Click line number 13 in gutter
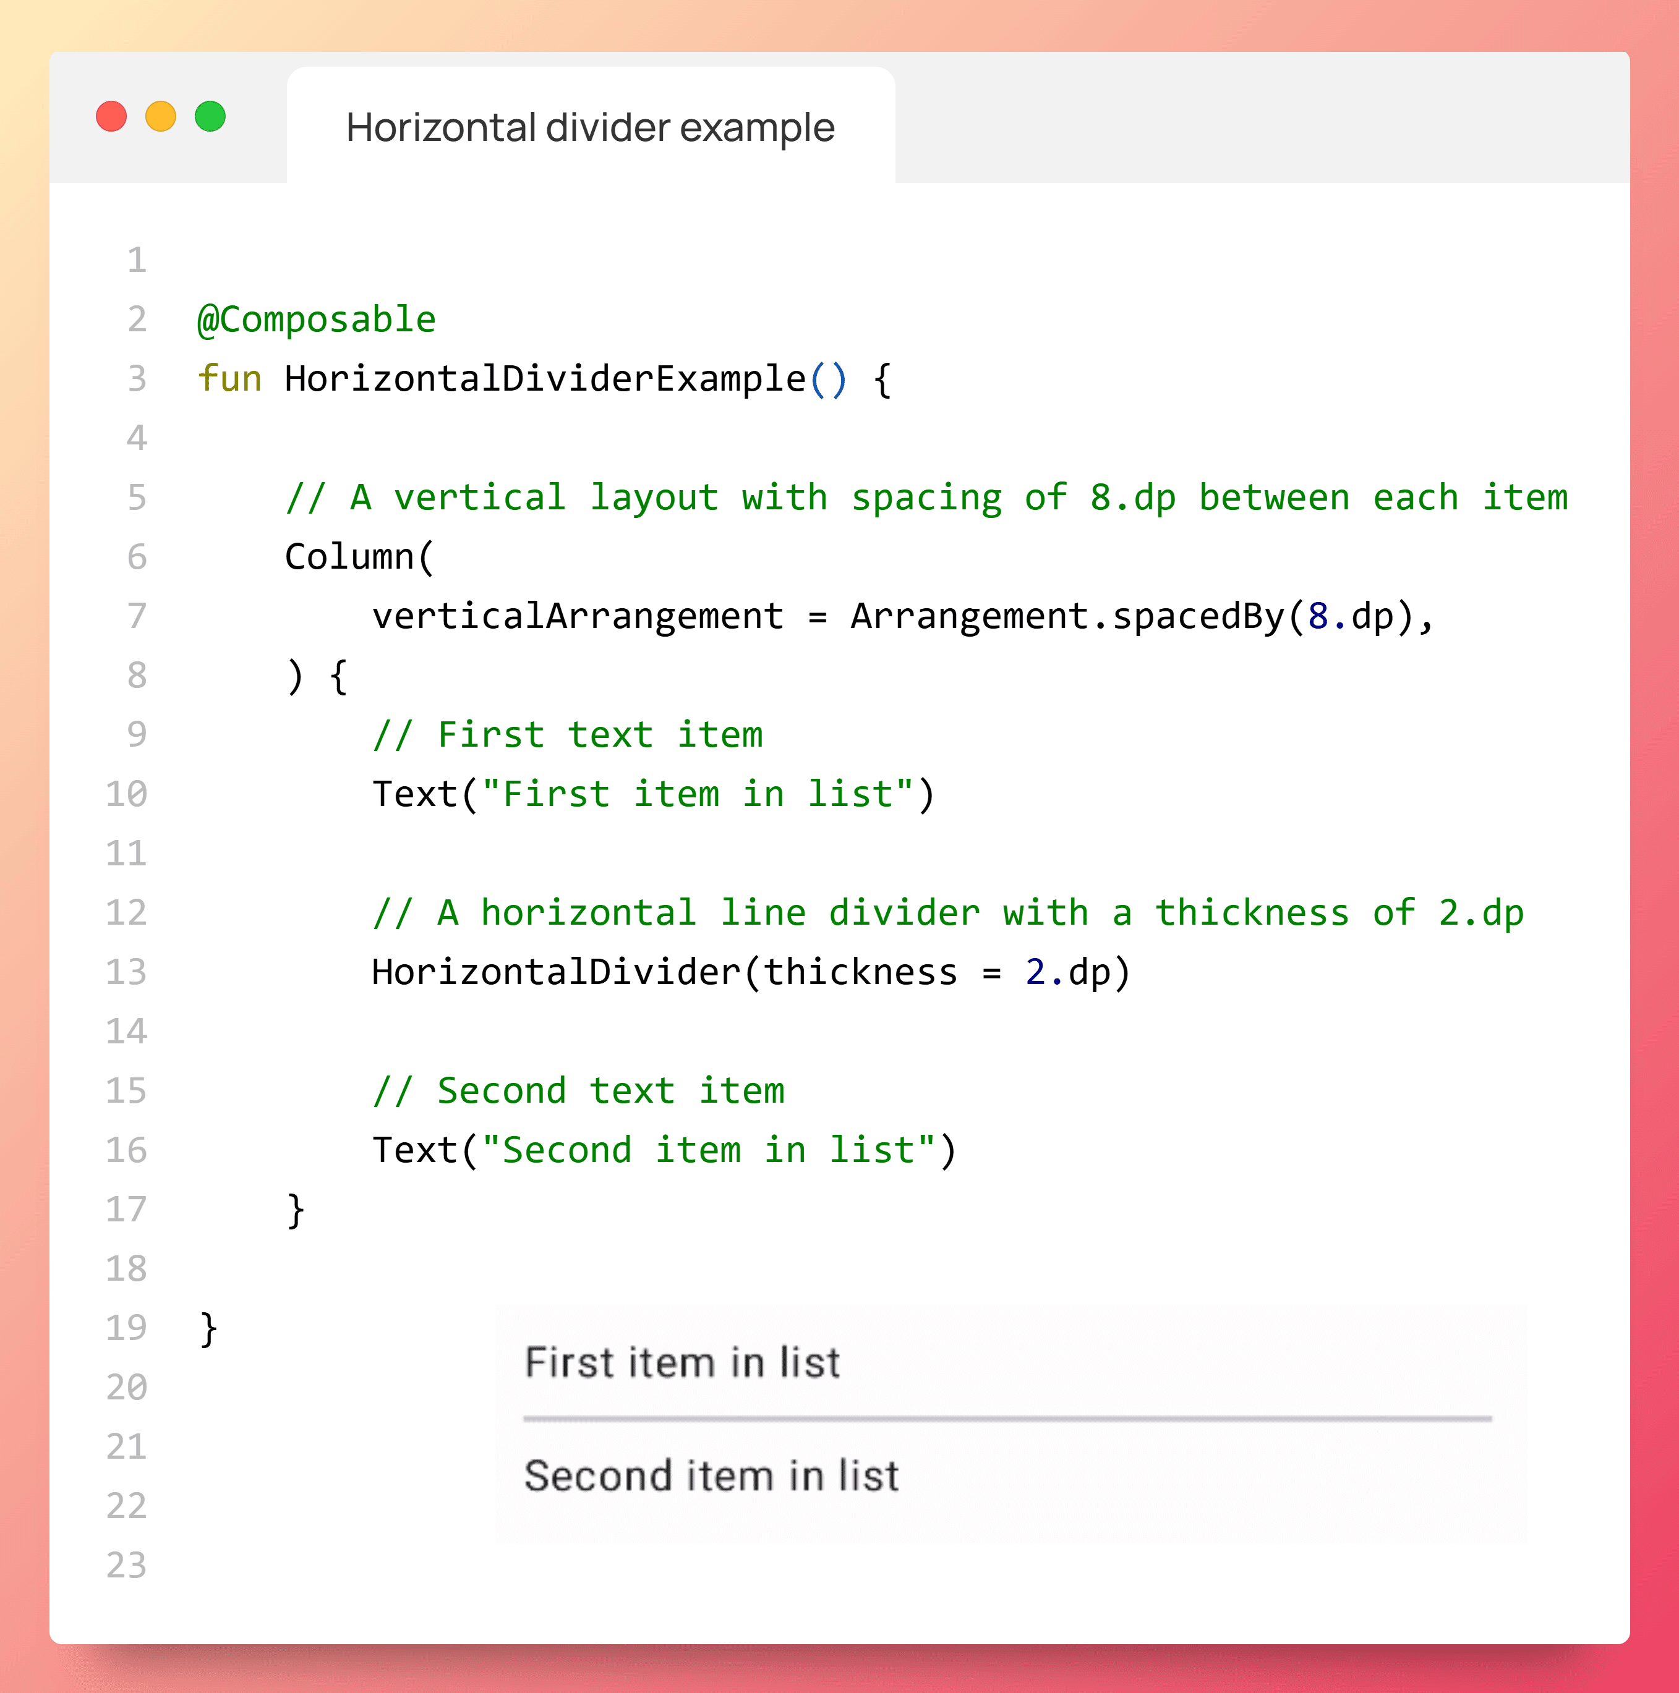Image resolution: width=1679 pixels, height=1693 pixels. click(126, 972)
